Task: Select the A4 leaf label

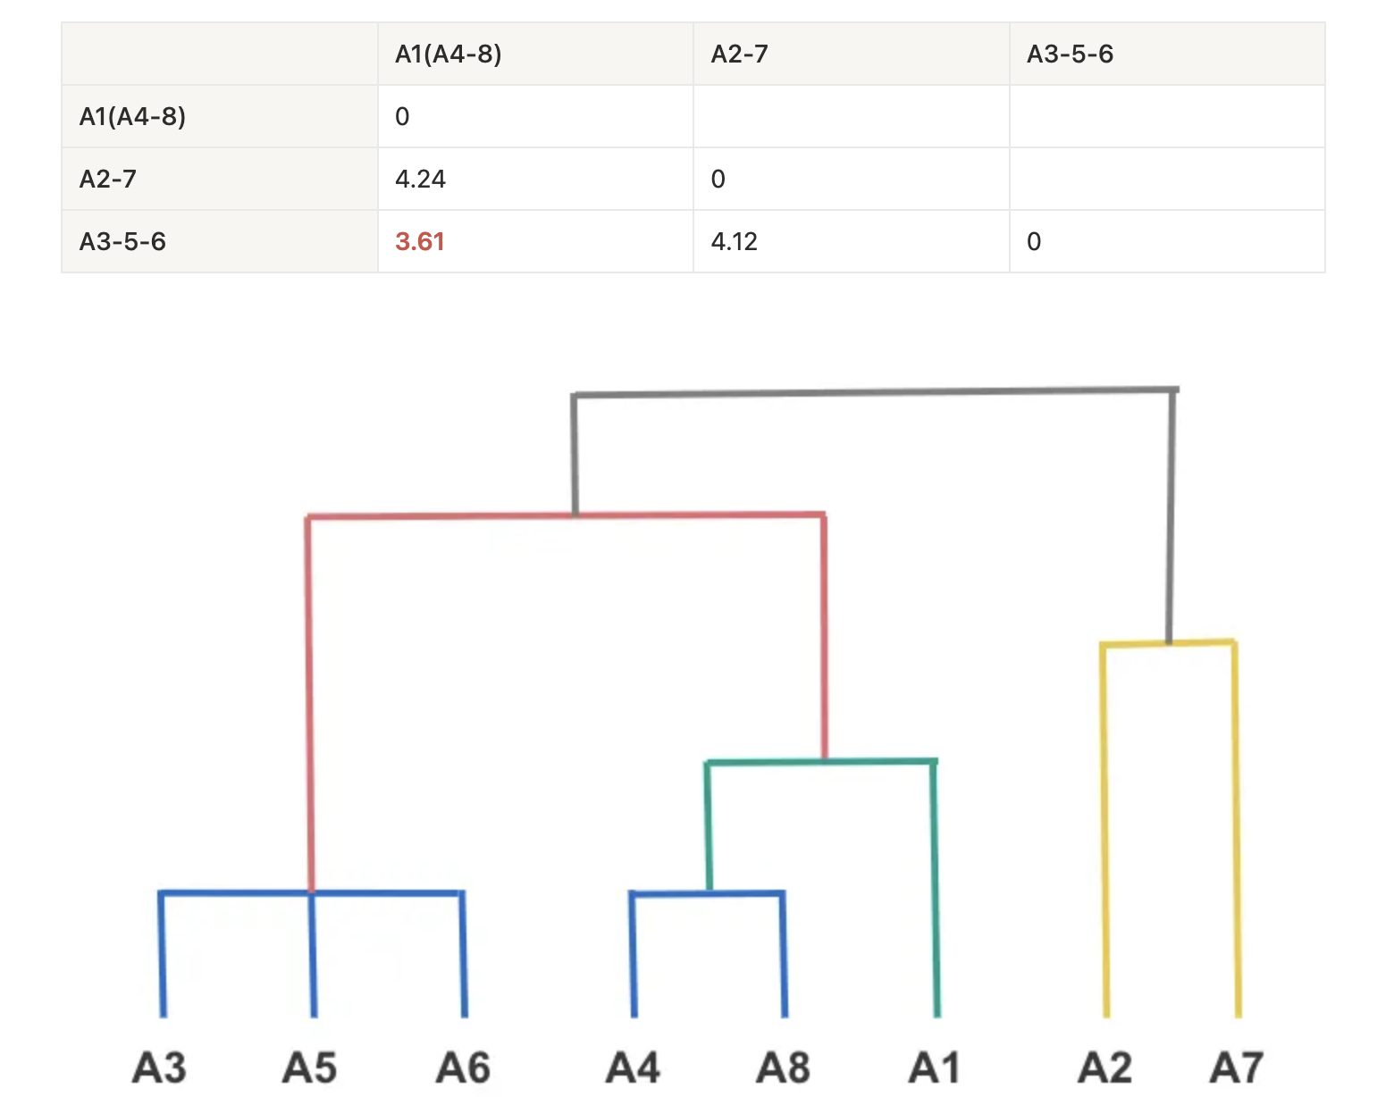Action: pyautogui.click(x=633, y=1068)
